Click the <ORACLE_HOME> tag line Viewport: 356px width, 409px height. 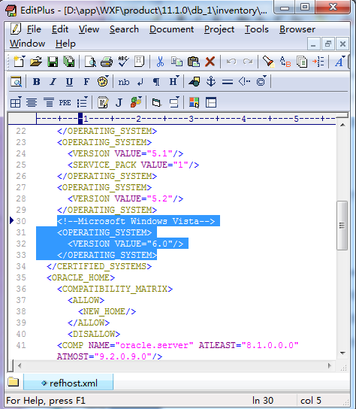pyautogui.click(x=81, y=277)
